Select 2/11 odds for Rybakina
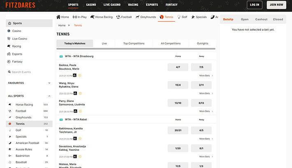 (201, 85)
